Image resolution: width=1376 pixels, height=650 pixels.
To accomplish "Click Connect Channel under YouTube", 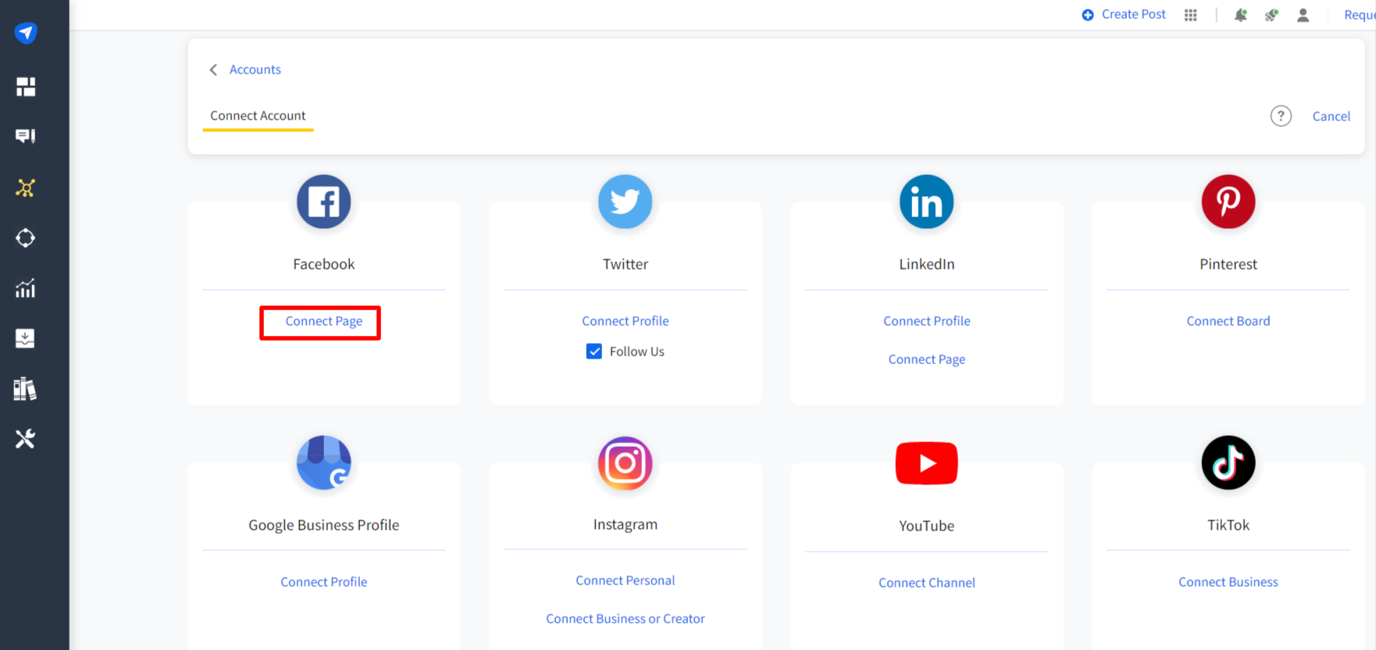I will click(927, 583).
